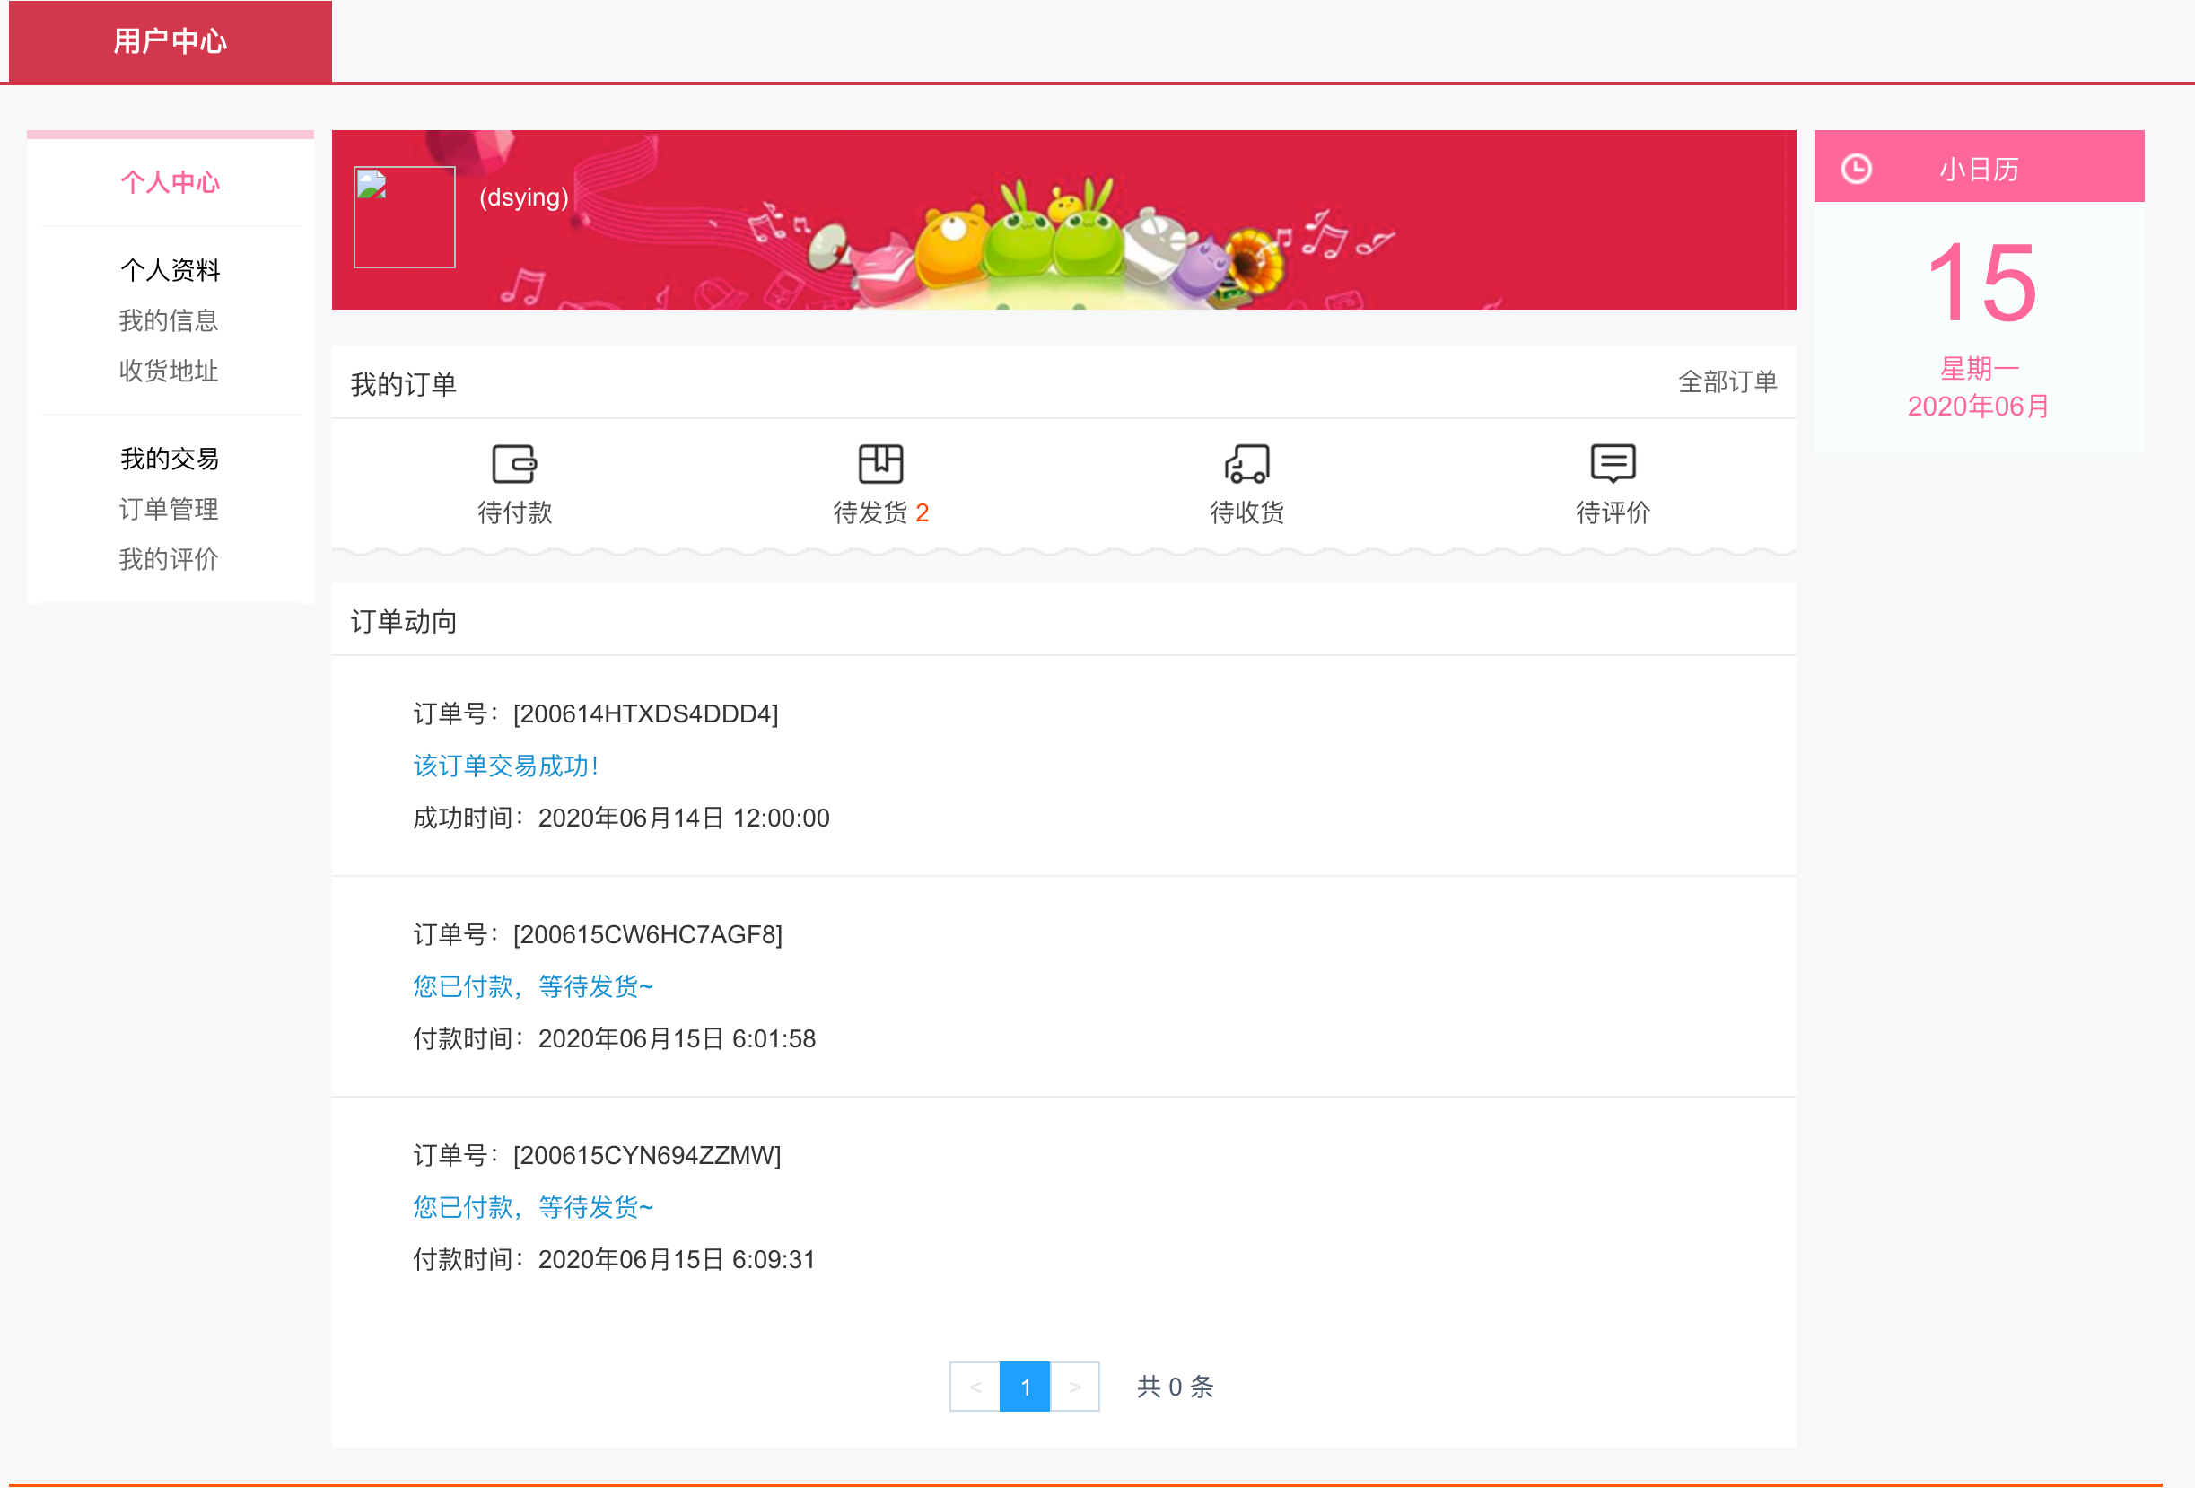Screen dimensions: 2195x1488
Task: Open 我的评价 in sidebar
Action: 168,560
